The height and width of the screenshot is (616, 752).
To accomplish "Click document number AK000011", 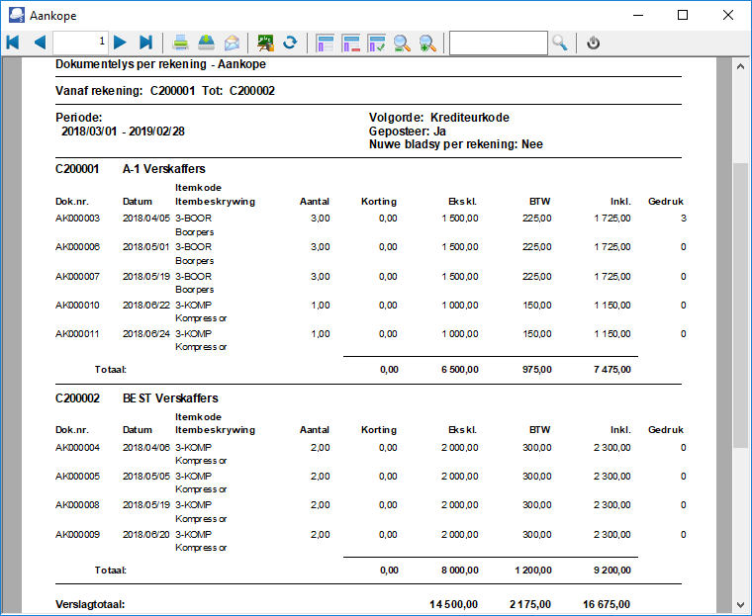I will click(x=78, y=334).
